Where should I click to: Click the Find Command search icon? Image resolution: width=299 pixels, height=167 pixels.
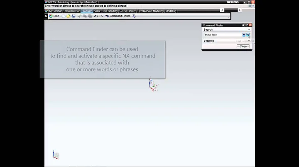[248, 35]
